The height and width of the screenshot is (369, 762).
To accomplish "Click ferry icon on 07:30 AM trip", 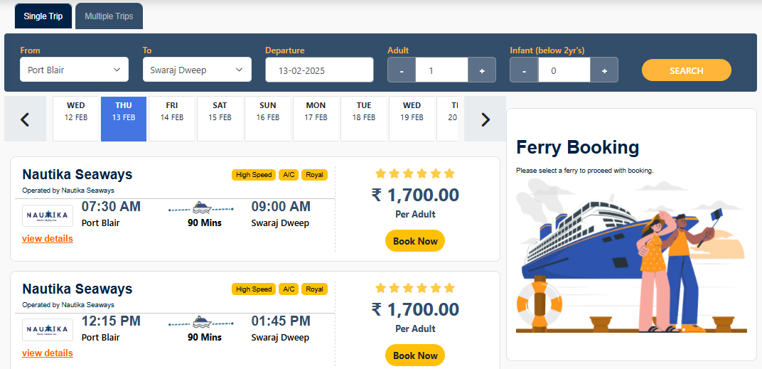I will [202, 208].
